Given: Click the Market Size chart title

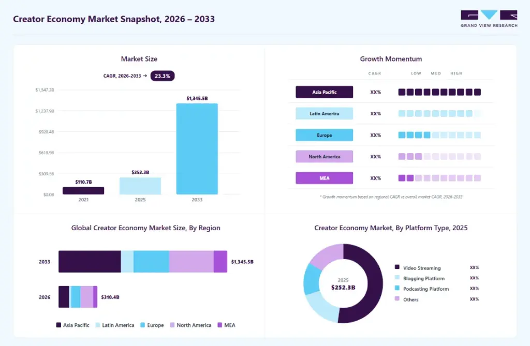Looking at the screenshot, I should (x=139, y=59).
